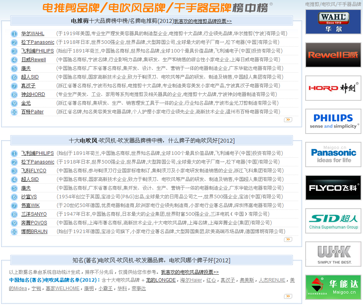The height and width of the screenshot is (307, 363).
Task: Open the 沙宣VS brand link
Action: pyautogui.click(x=29, y=197)
